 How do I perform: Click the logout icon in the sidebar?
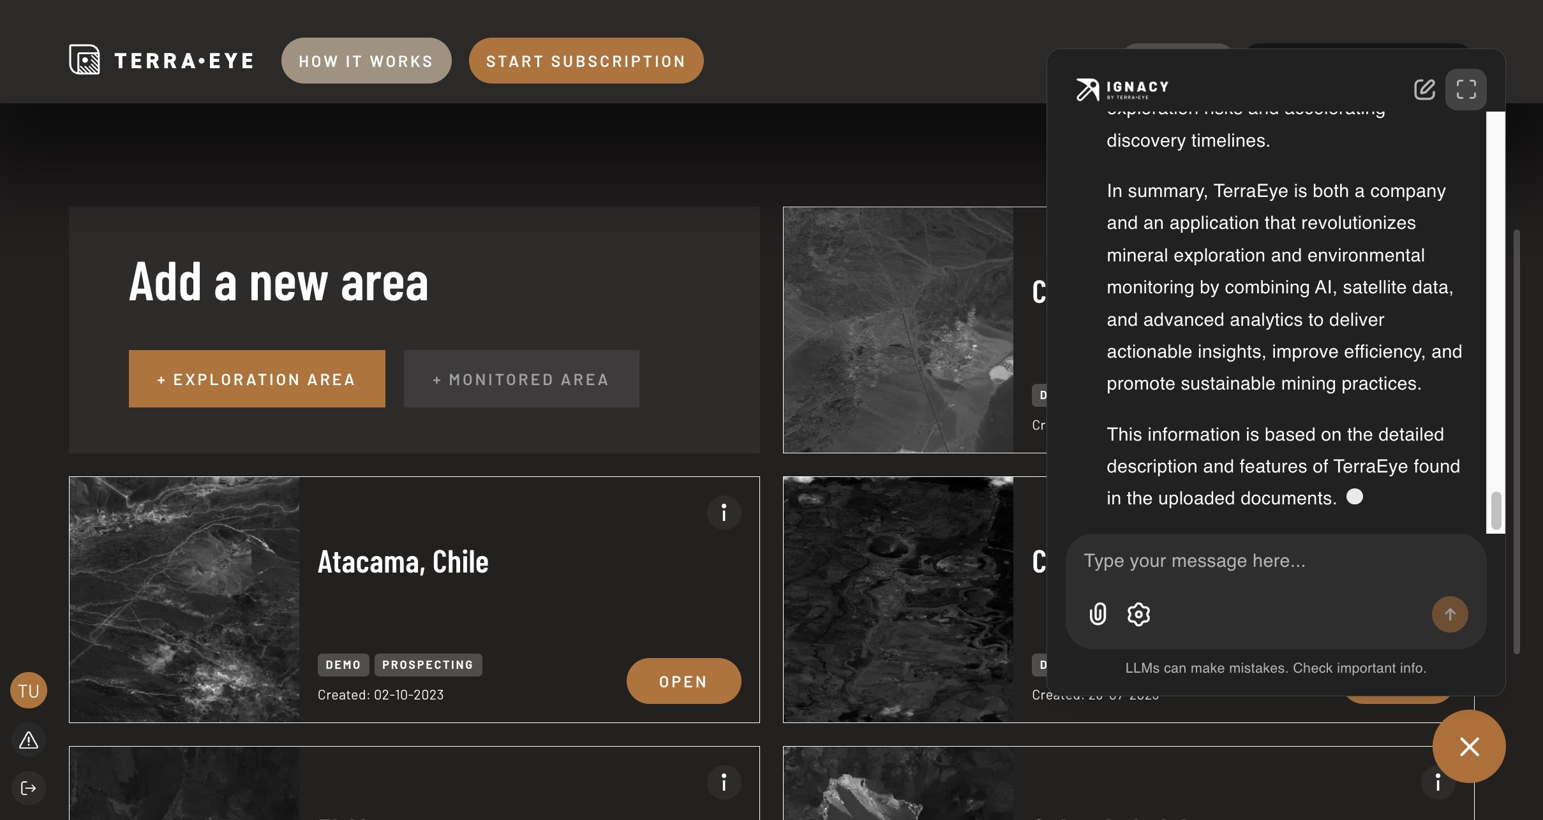(29, 788)
